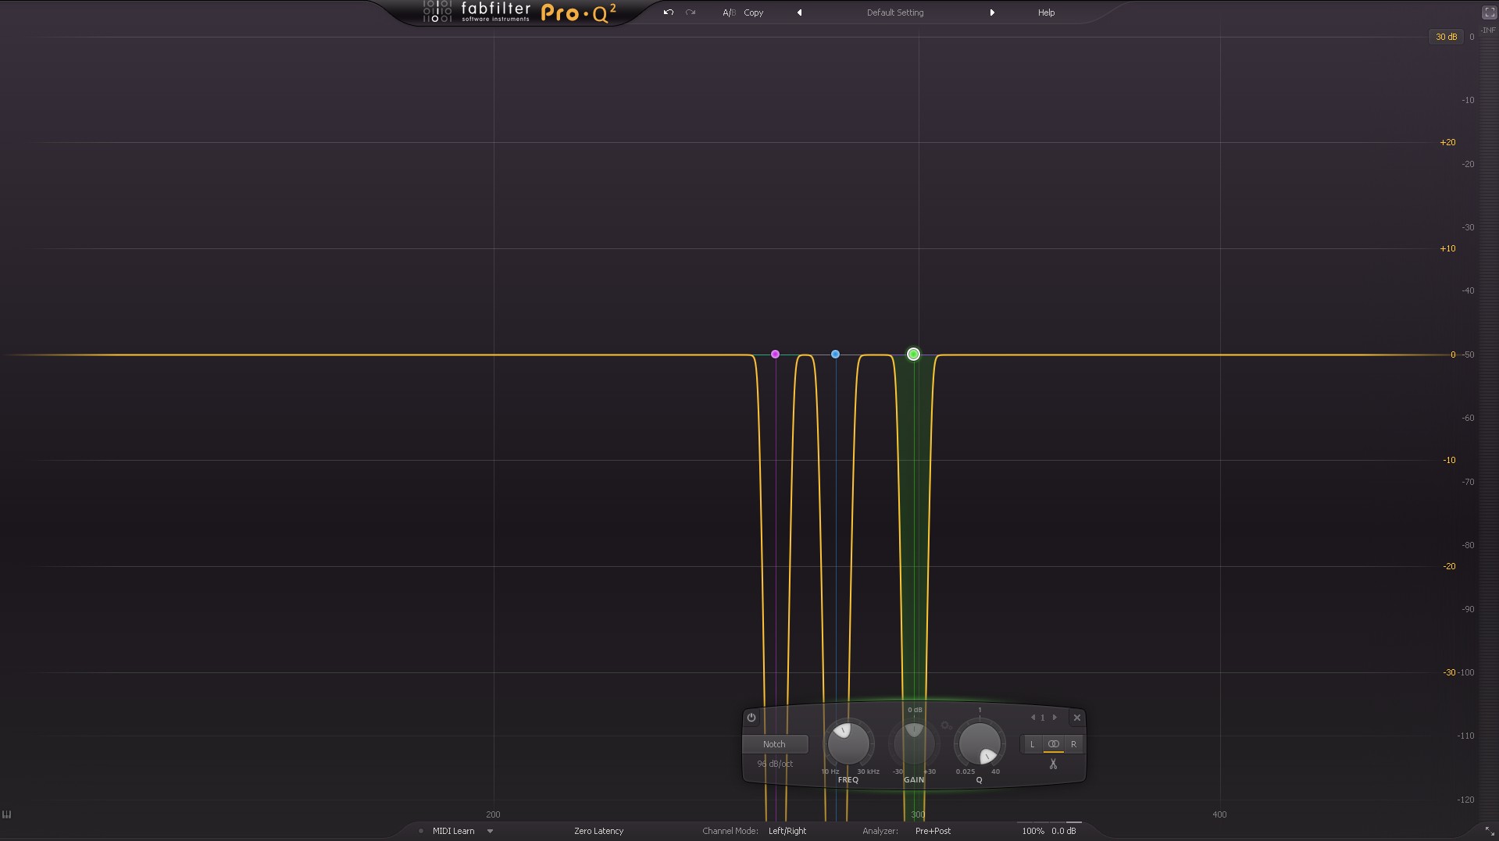Select the pink EQ band node
This screenshot has width=1499, height=841.
[775, 355]
